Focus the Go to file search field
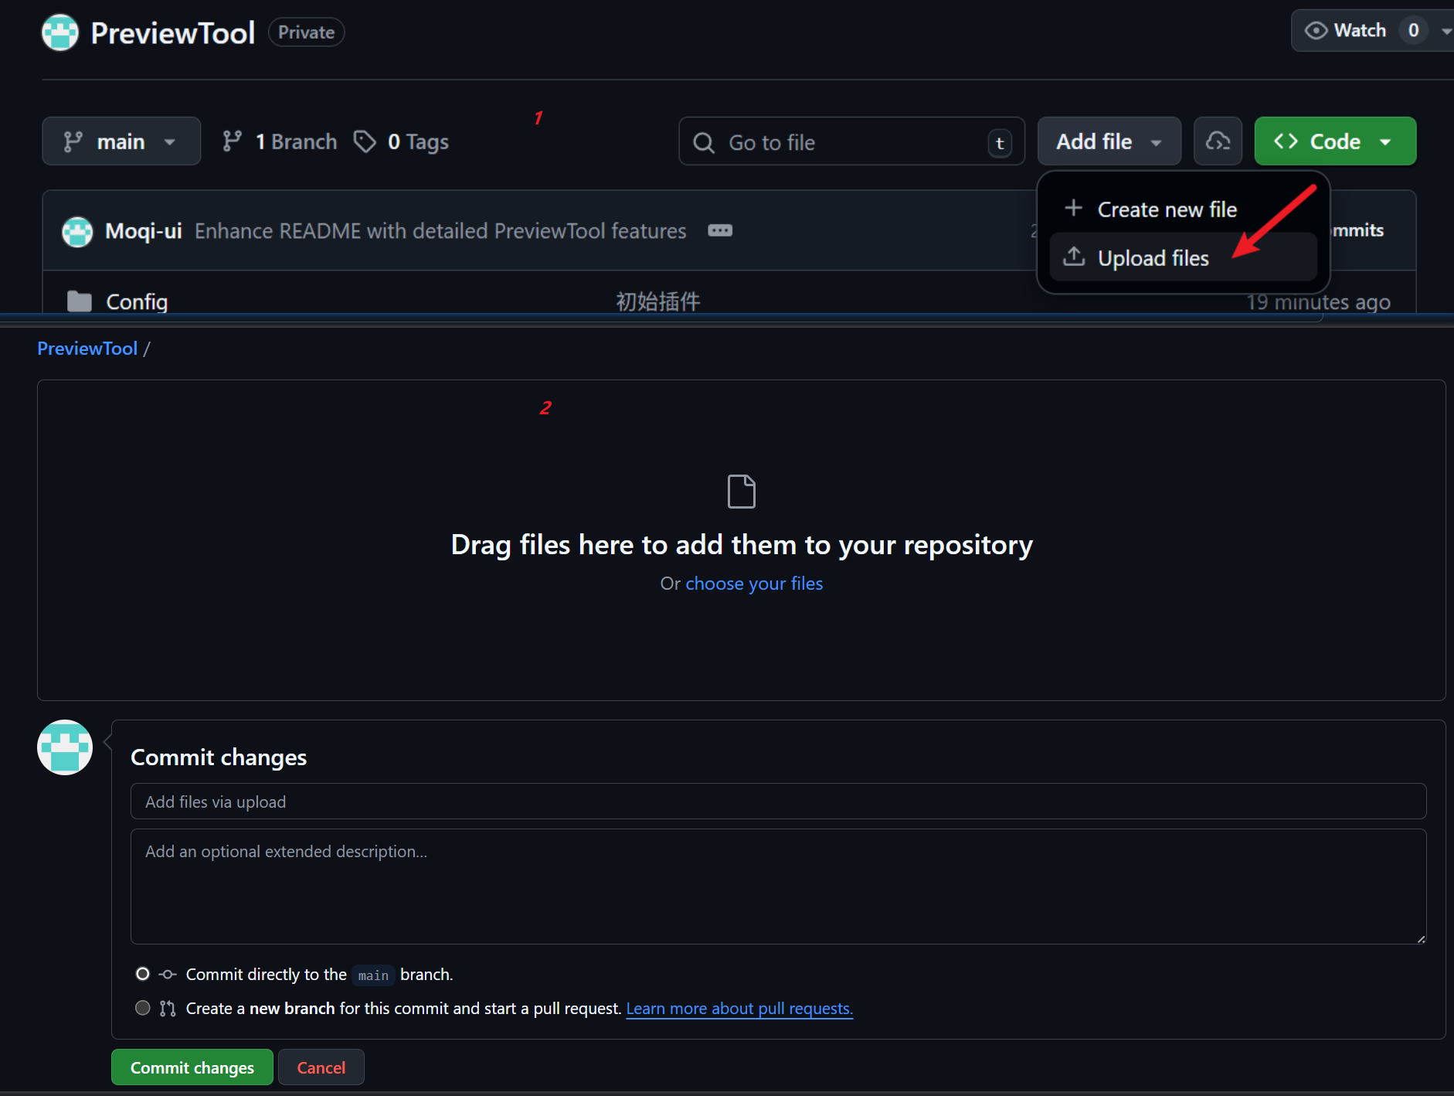The image size is (1454, 1096). coord(851,141)
